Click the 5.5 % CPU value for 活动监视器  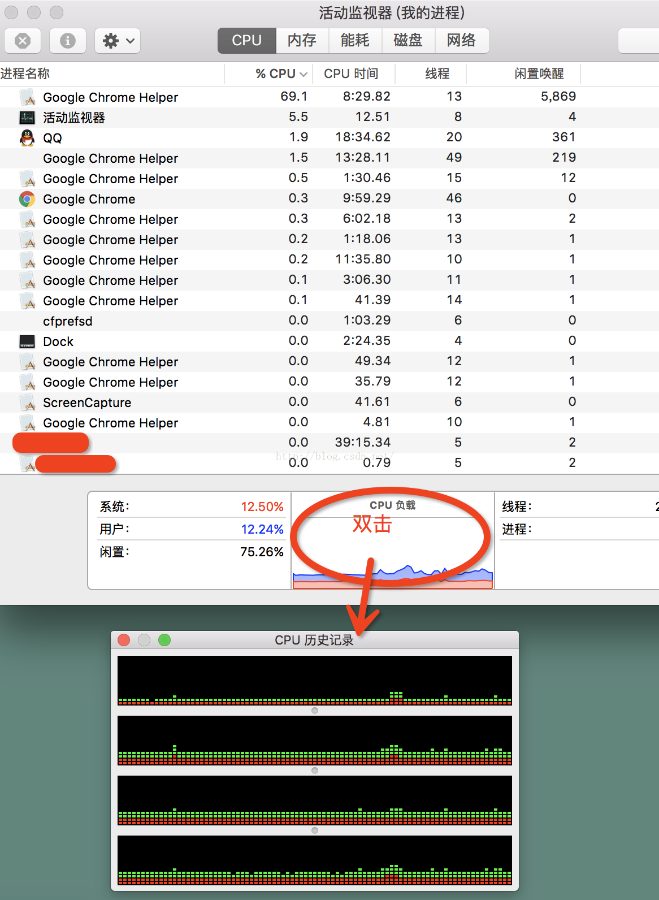pos(298,117)
